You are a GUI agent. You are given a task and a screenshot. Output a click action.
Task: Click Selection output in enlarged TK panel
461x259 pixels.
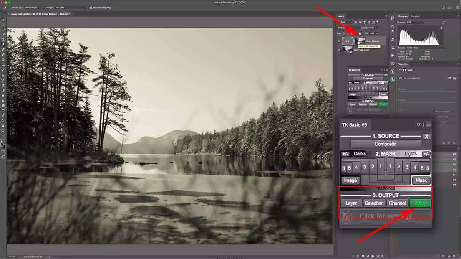click(x=374, y=203)
